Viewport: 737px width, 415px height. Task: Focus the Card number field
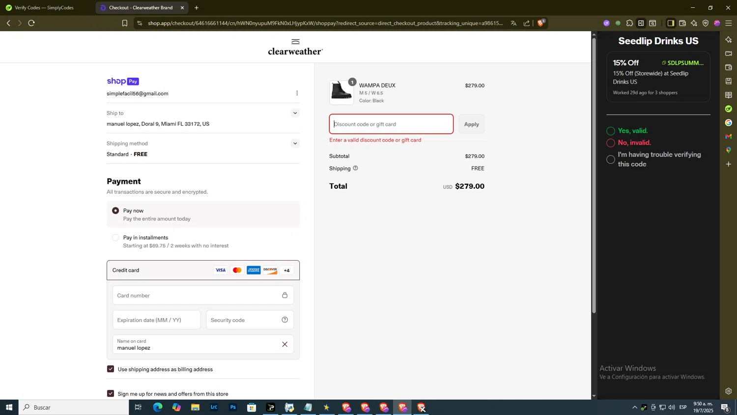(x=203, y=296)
